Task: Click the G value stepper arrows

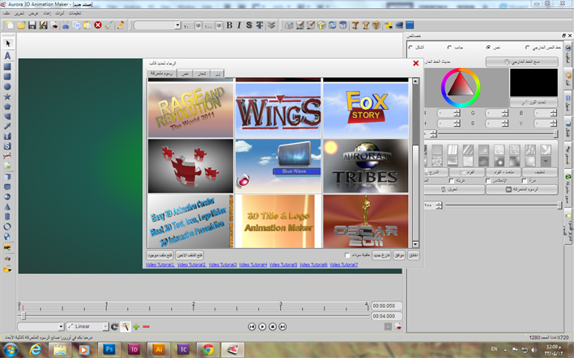Action: tap(505, 113)
